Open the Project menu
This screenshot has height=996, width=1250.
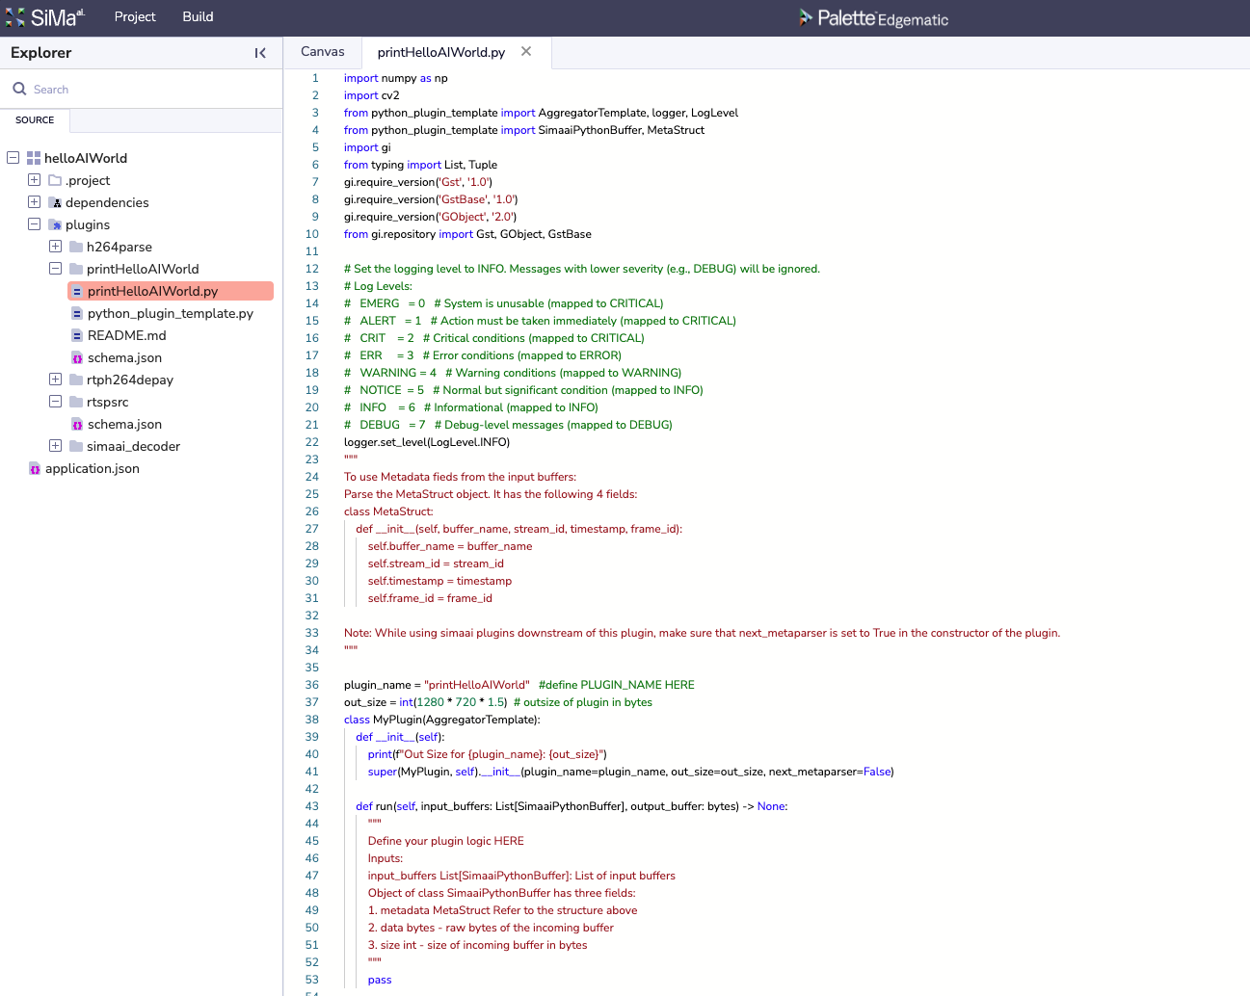(135, 17)
